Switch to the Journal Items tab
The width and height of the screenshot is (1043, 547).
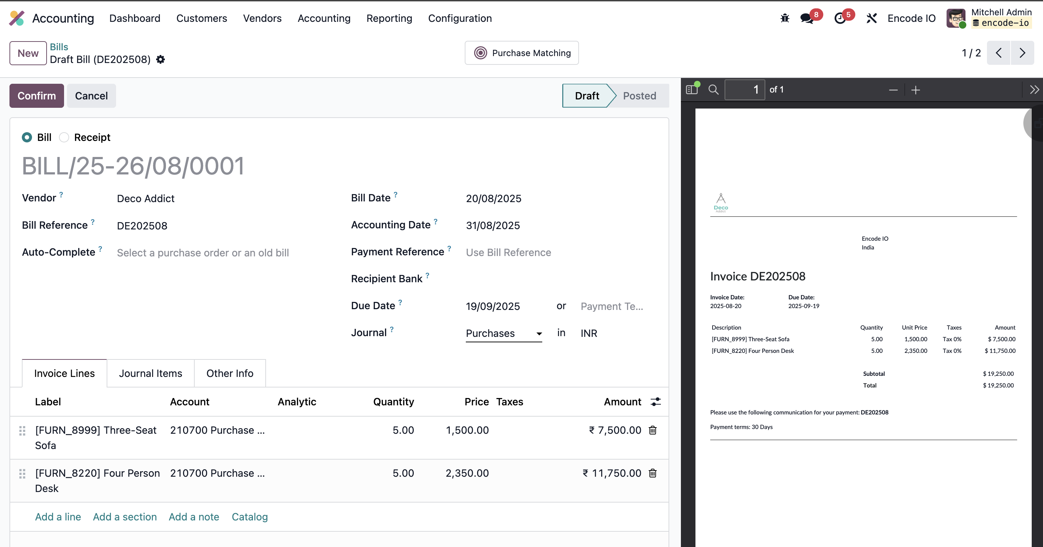pyautogui.click(x=150, y=373)
